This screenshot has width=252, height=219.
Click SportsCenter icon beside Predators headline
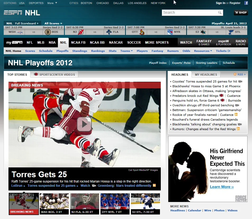[222, 95]
